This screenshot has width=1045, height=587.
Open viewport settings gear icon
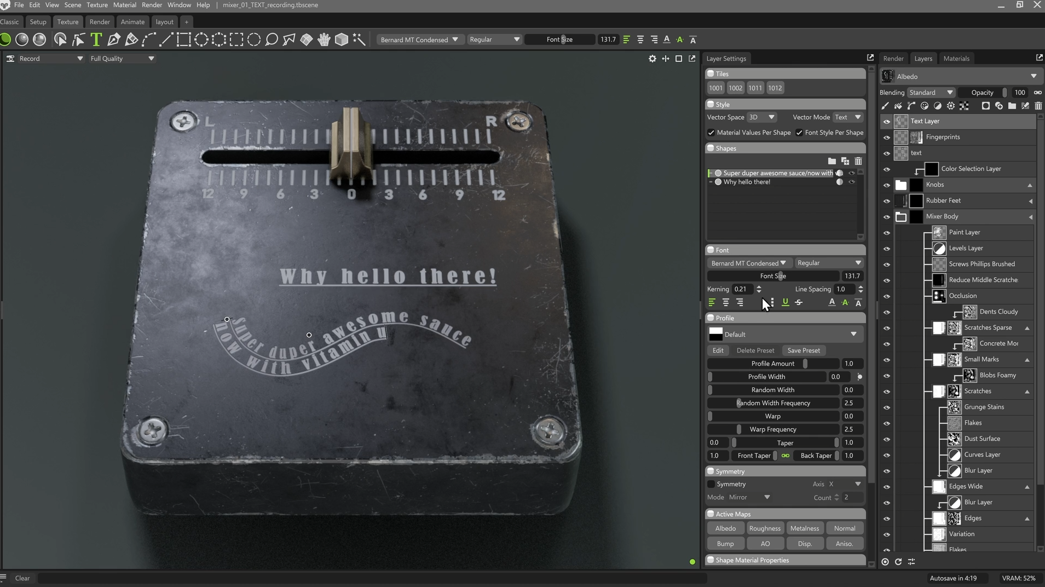(652, 59)
